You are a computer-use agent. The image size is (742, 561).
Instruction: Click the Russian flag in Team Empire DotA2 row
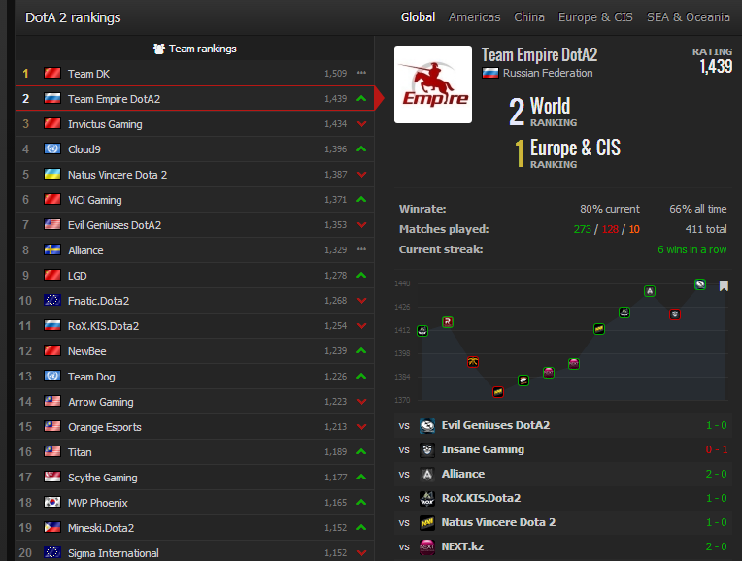(52, 98)
